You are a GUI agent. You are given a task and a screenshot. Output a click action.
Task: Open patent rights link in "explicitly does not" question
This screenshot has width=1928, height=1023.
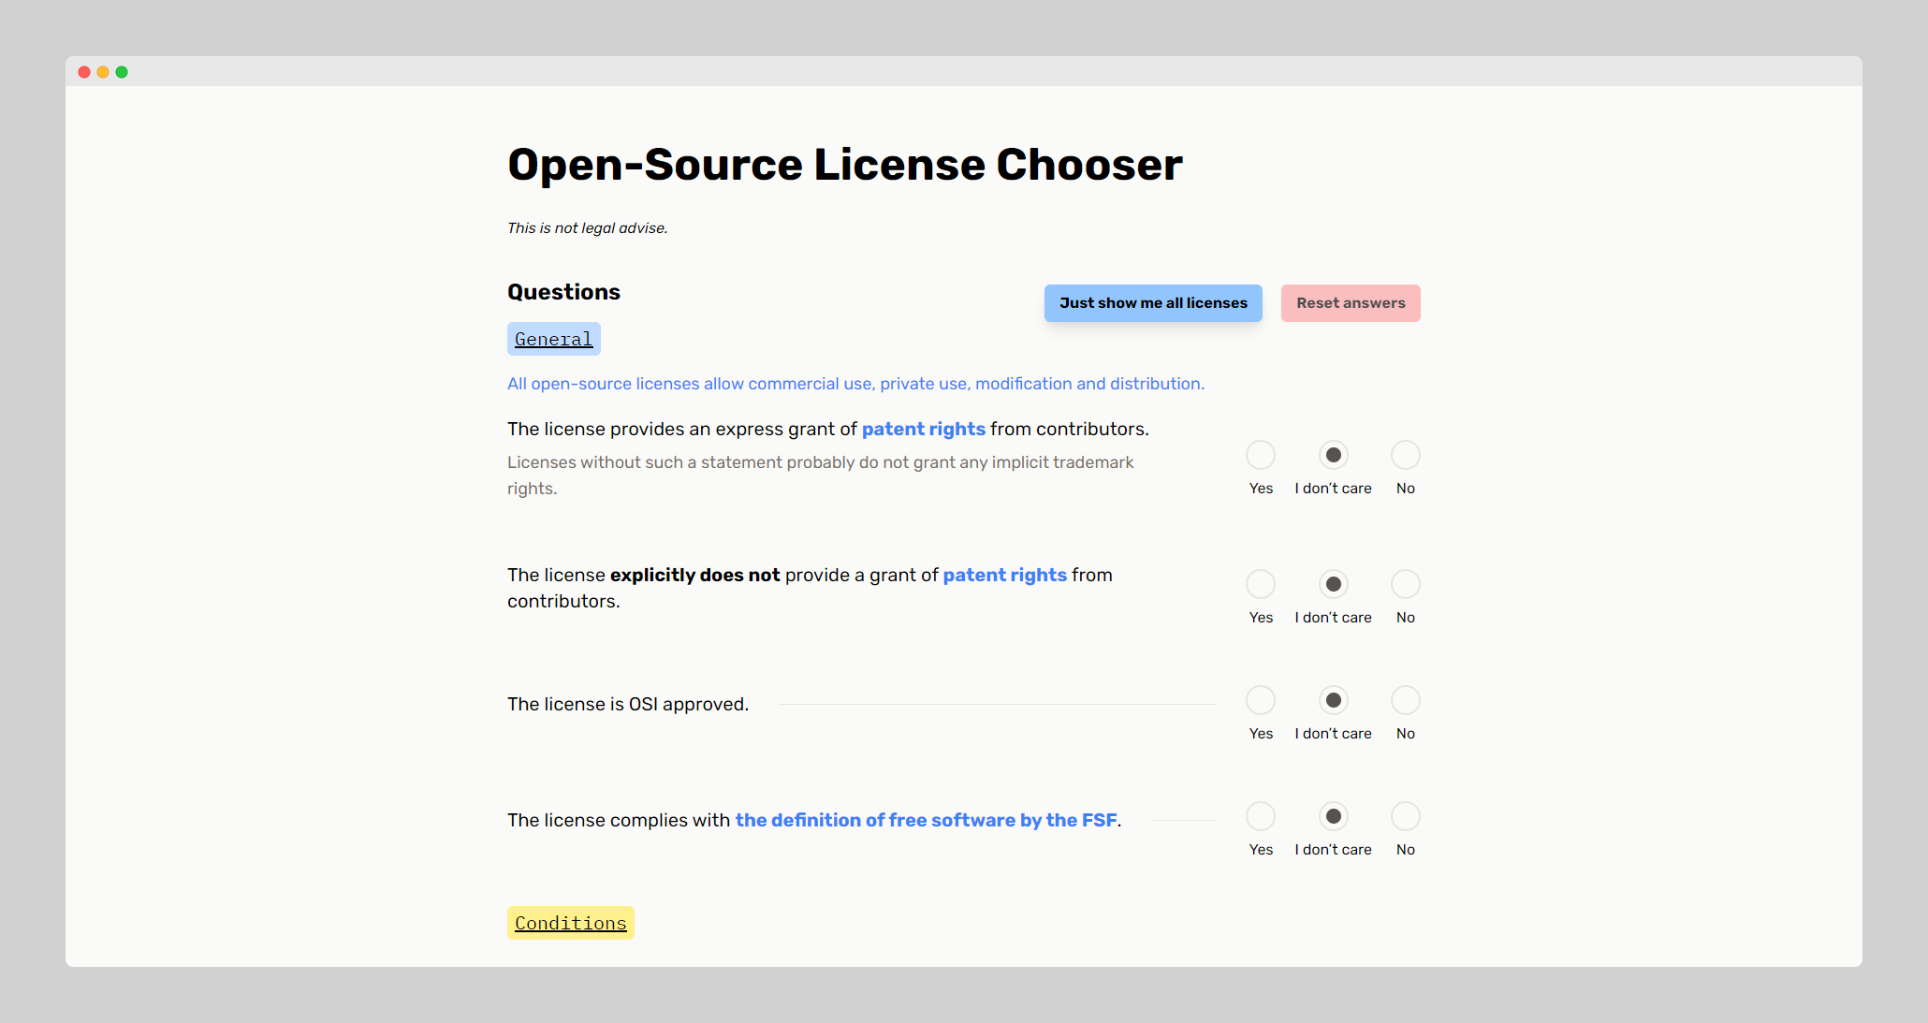coord(1005,575)
